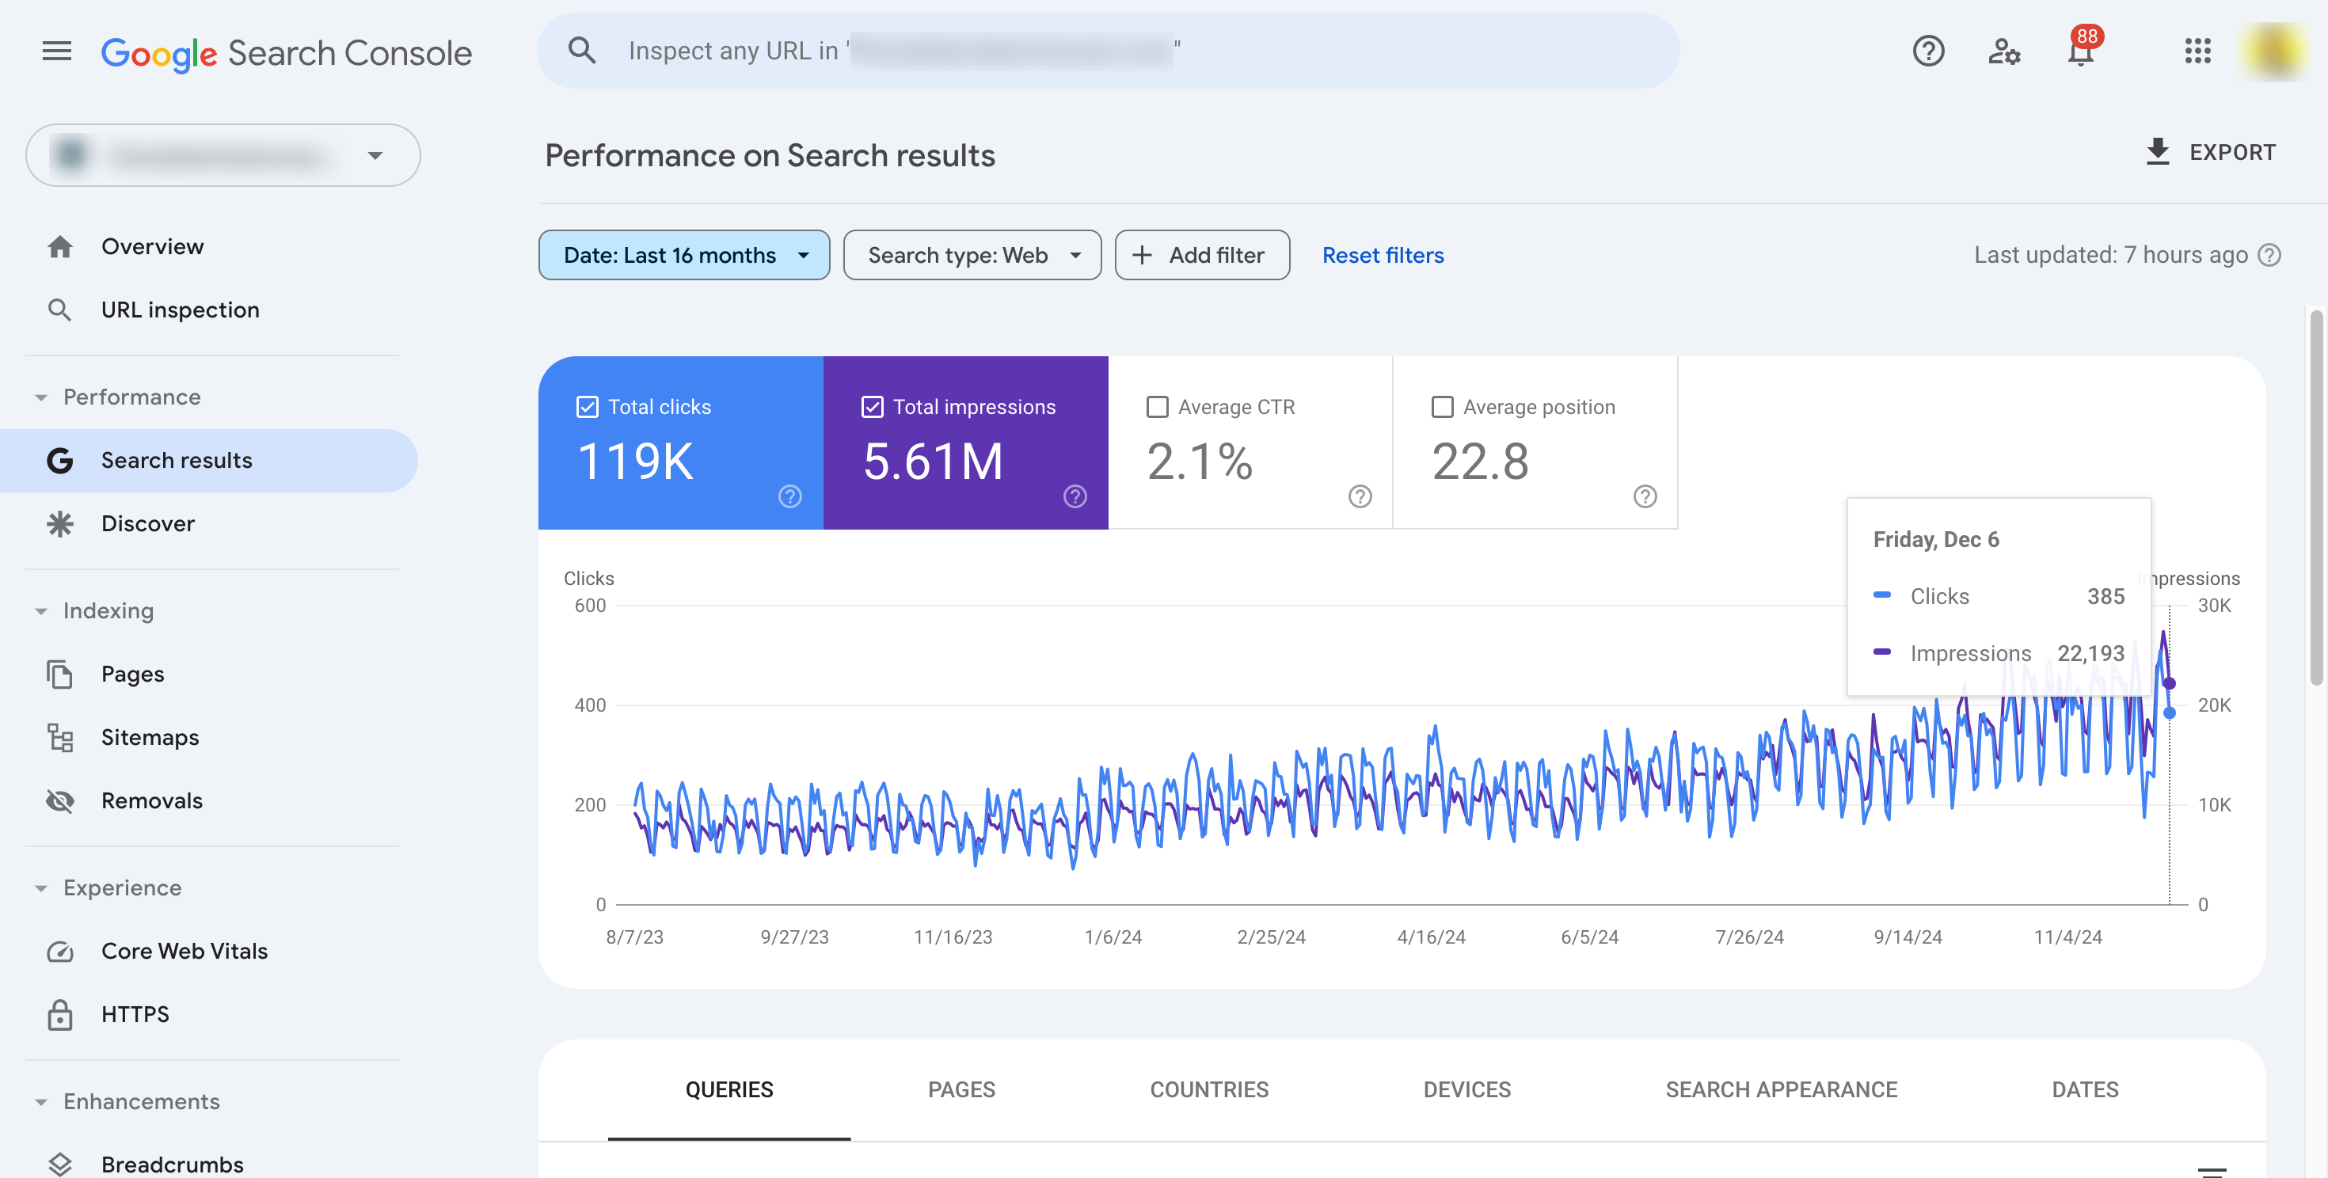This screenshot has height=1178, width=2328.
Task: Click the Reset filters link
Action: click(1382, 256)
